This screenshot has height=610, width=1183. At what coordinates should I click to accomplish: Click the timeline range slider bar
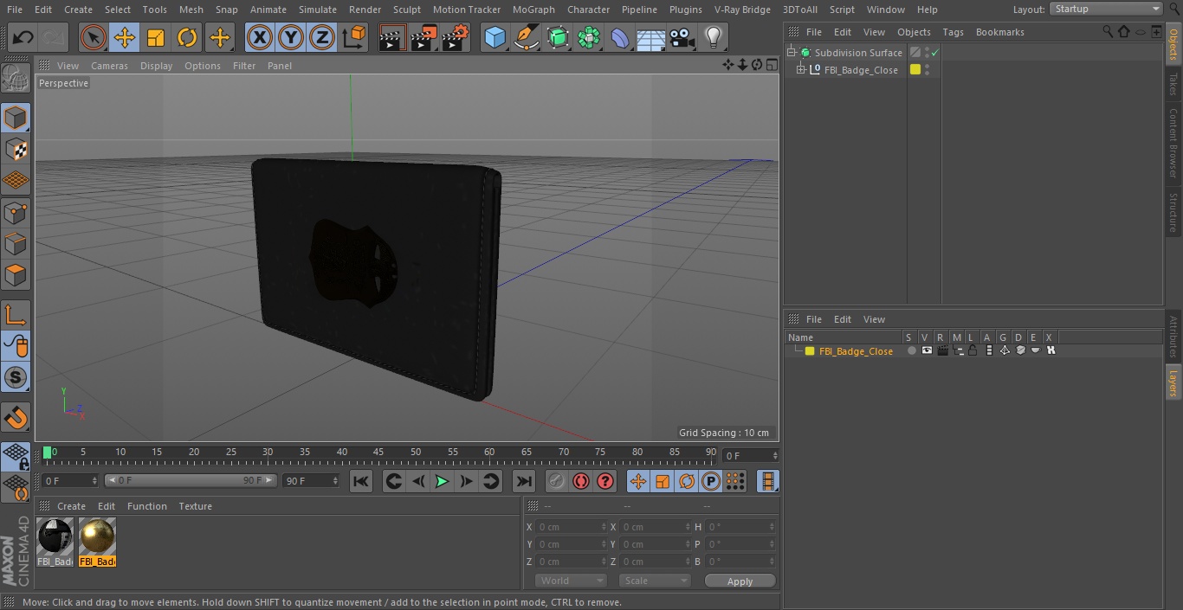(x=191, y=480)
